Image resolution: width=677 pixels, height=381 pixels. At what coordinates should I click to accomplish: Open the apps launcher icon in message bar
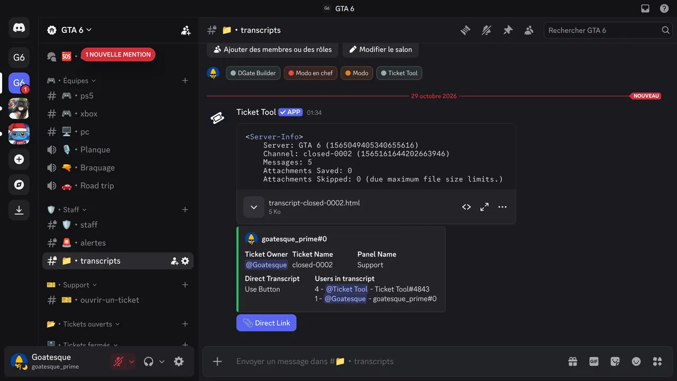(x=657, y=361)
